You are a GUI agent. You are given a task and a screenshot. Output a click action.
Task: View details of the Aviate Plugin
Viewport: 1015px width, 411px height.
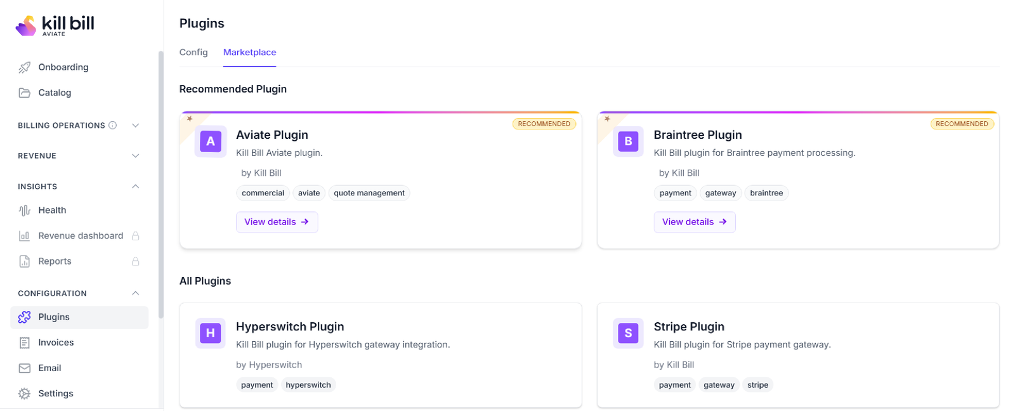[x=277, y=222]
